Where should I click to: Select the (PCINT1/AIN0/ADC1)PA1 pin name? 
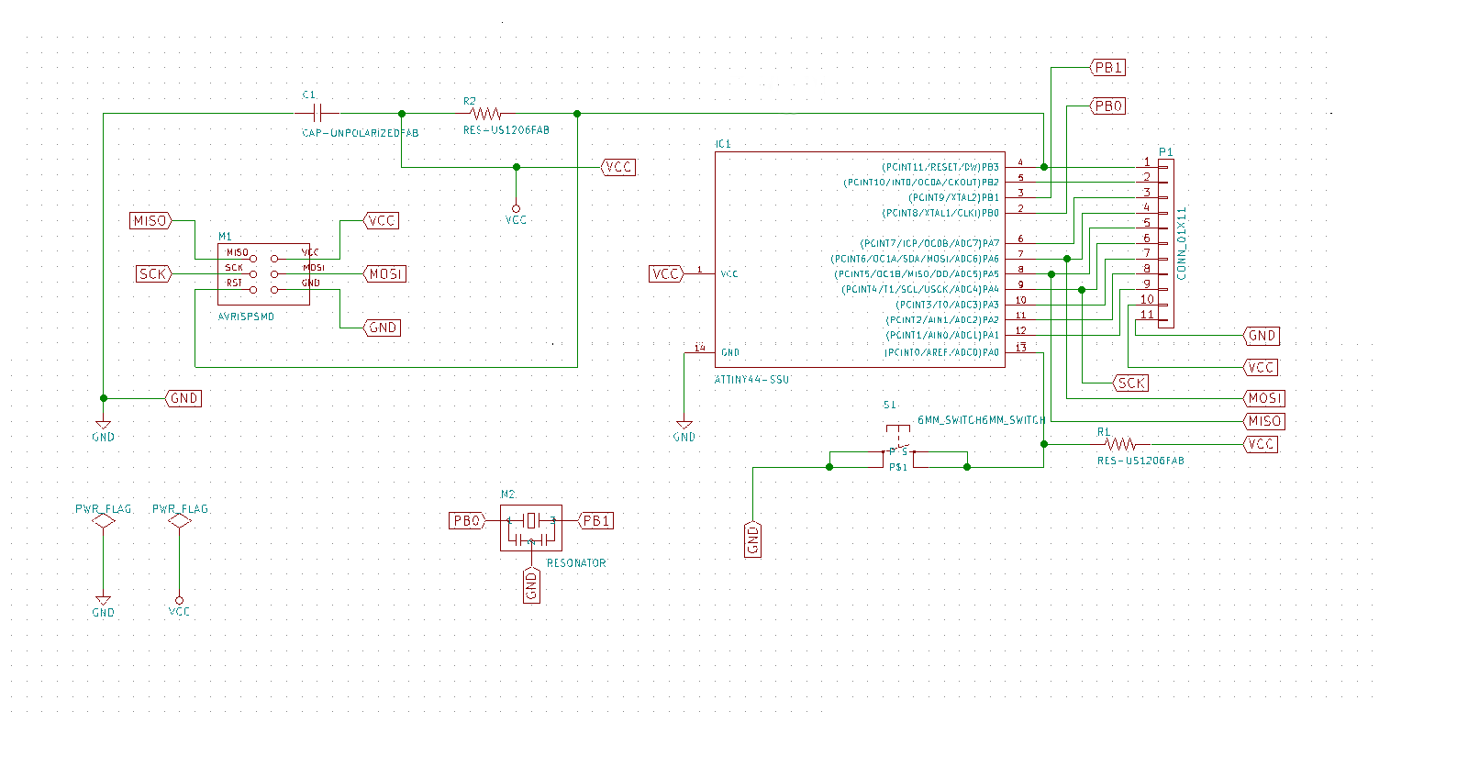coord(942,336)
